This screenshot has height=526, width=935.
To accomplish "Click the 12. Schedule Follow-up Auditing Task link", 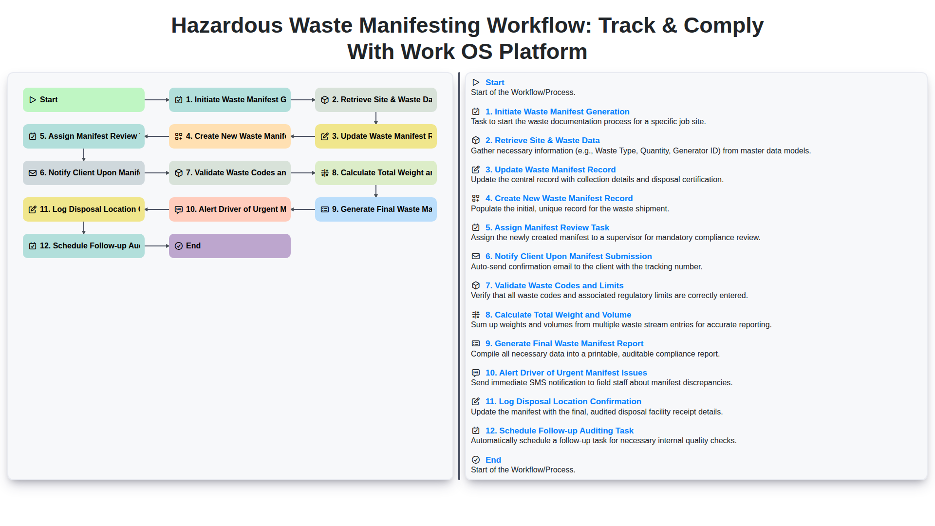I will 559,431.
